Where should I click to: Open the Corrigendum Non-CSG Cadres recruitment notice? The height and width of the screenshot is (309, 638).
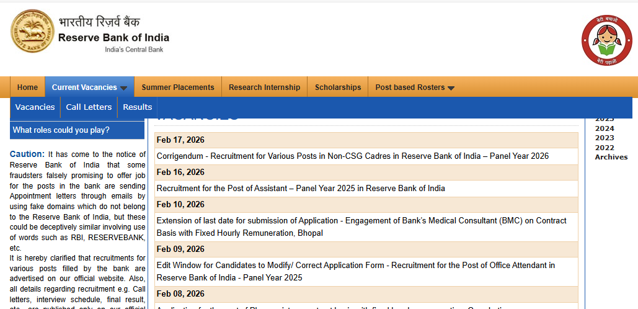click(x=353, y=156)
